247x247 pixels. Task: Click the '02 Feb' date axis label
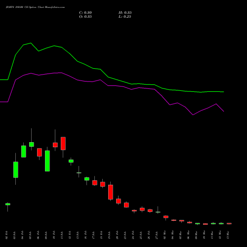(x=6, y=235)
